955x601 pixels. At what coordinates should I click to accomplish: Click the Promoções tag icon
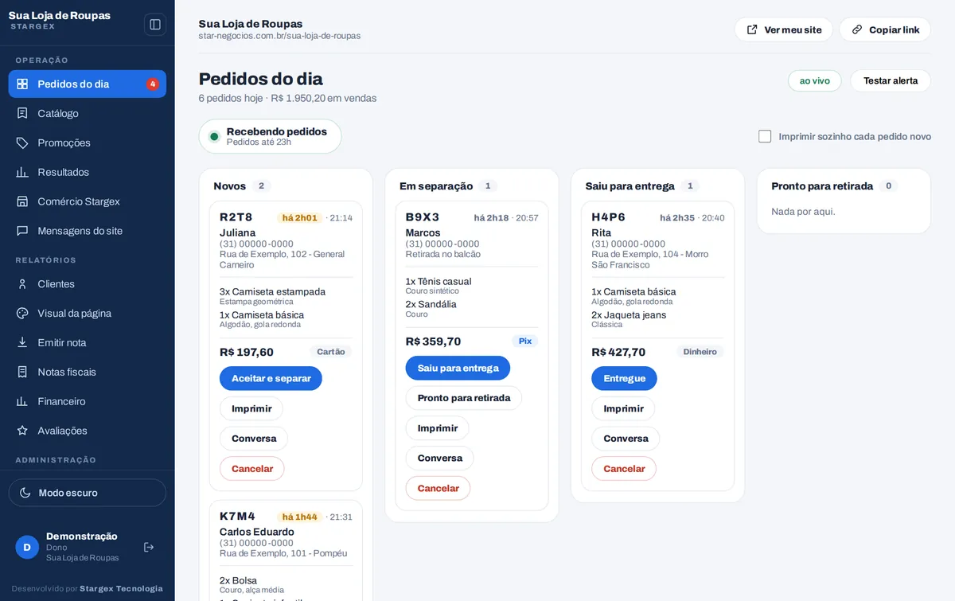point(22,142)
